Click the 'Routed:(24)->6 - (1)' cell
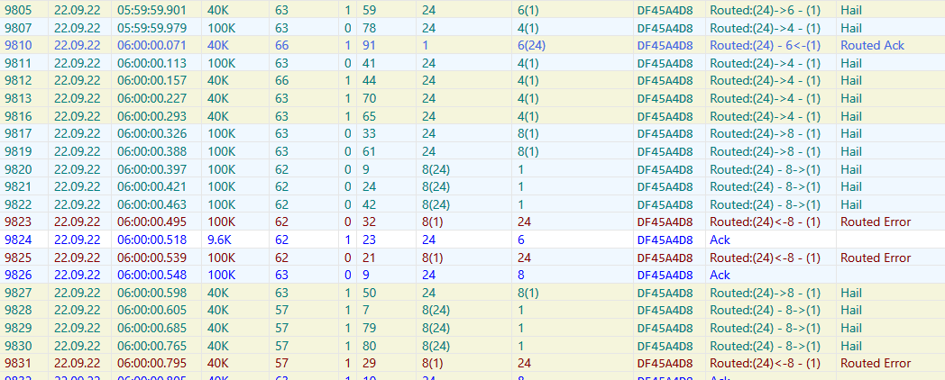The width and height of the screenshot is (945, 380). pos(766,10)
